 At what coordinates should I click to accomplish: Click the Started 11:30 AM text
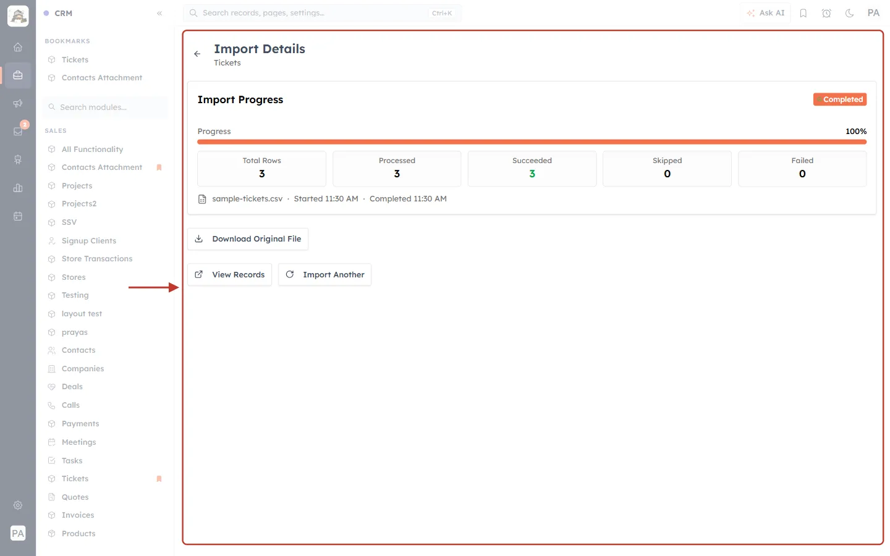tap(326, 199)
